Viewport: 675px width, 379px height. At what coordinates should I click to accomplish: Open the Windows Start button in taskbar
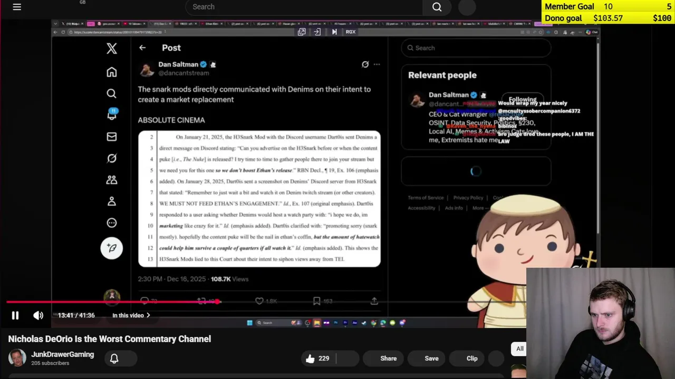[x=249, y=323]
